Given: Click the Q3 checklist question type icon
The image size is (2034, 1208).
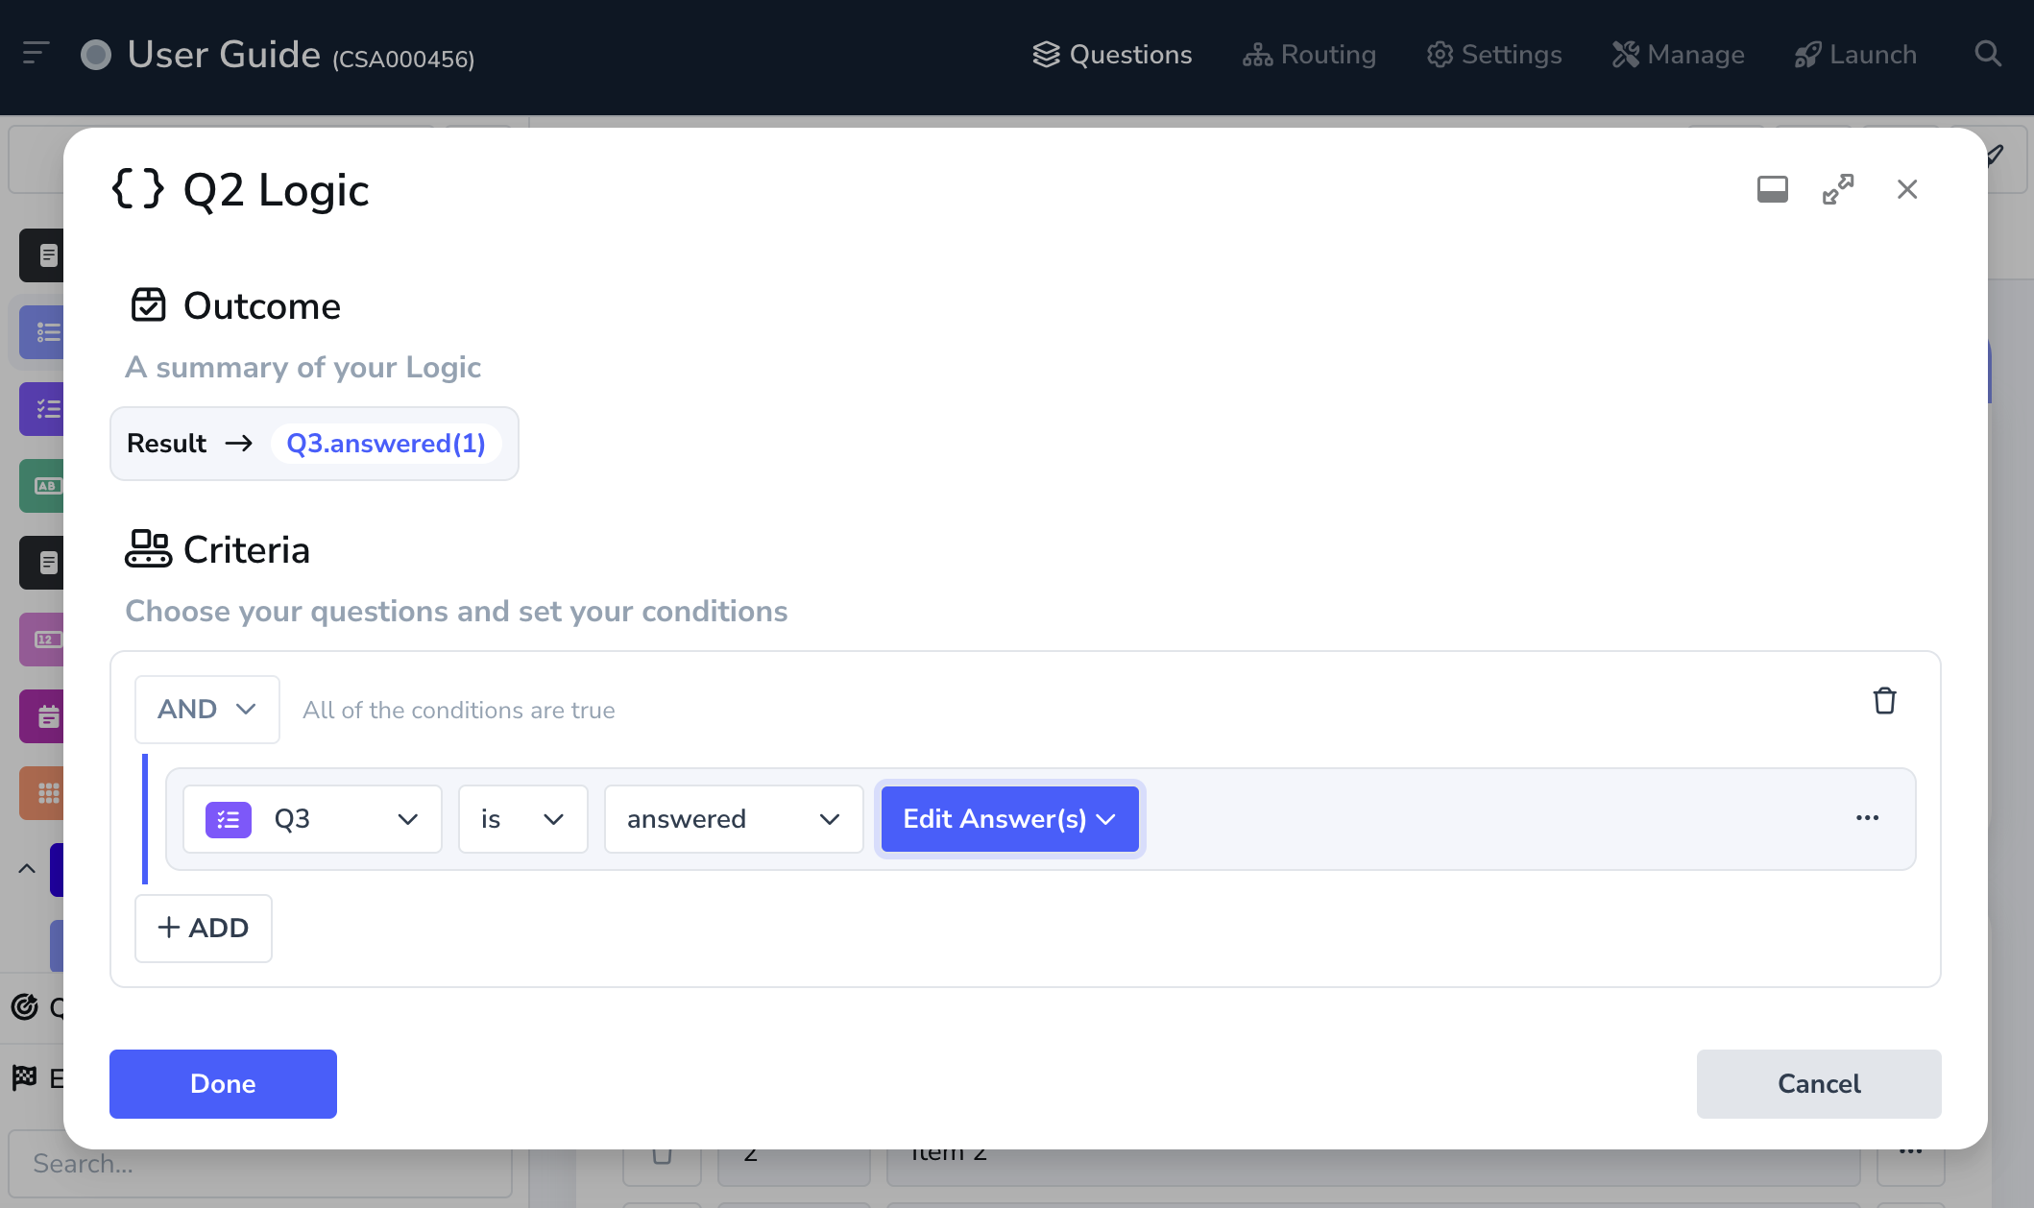Looking at the screenshot, I should point(229,819).
